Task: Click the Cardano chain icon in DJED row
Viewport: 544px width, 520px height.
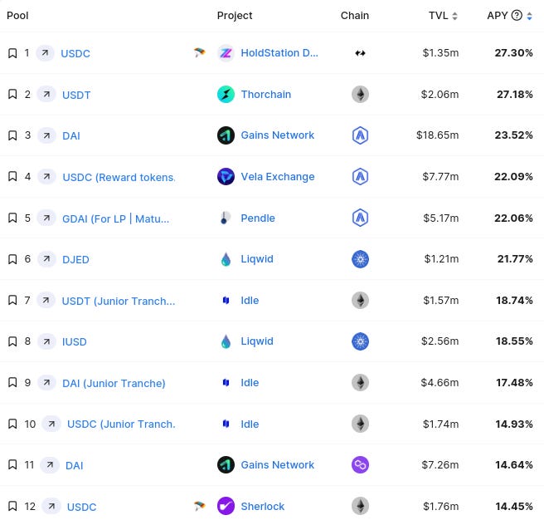Action: [x=360, y=259]
